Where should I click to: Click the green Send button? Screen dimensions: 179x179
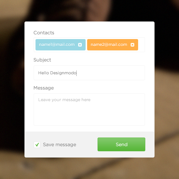pyautogui.click(x=121, y=144)
